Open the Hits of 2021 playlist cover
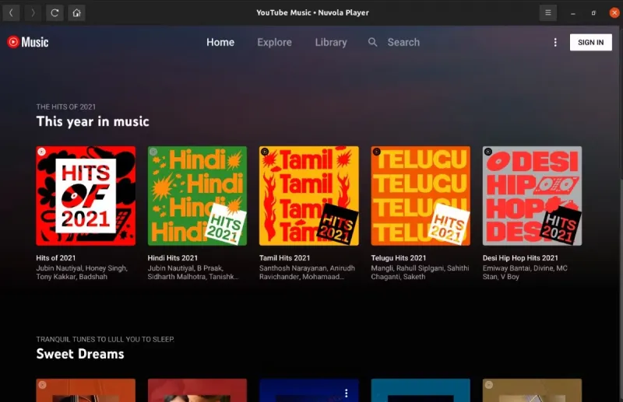 pos(86,196)
